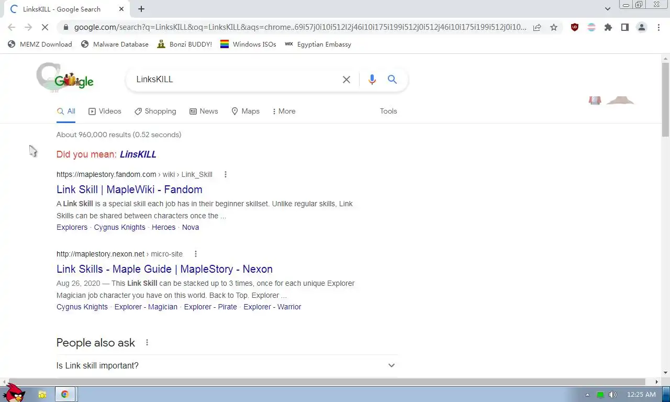
Task: Open Malware Database bookmark
Action: [115, 44]
